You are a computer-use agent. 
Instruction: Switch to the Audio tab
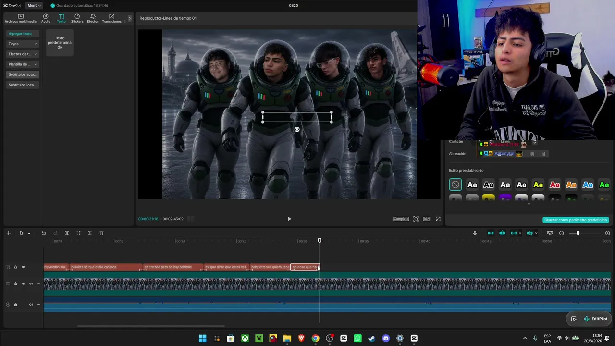[46, 18]
